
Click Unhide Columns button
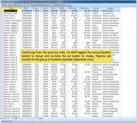[60, 5]
